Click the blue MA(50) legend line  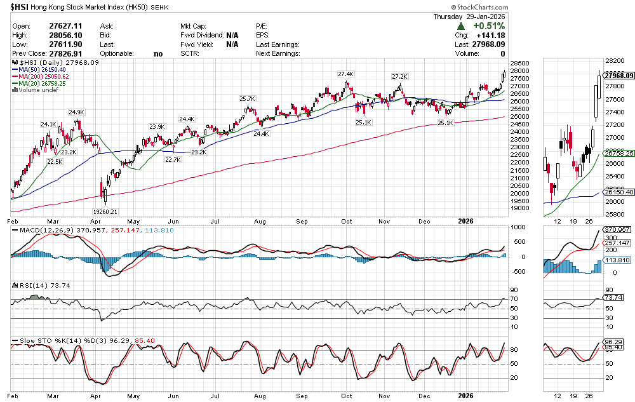click(15, 70)
